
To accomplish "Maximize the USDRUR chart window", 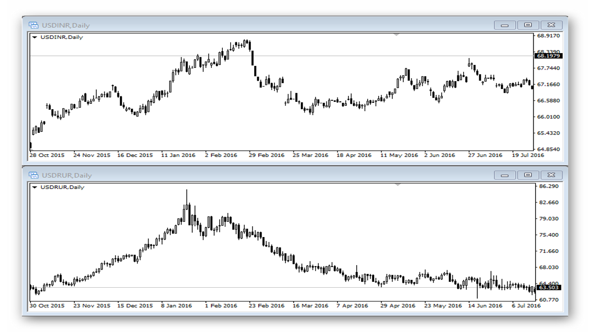I will (x=528, y=175).
